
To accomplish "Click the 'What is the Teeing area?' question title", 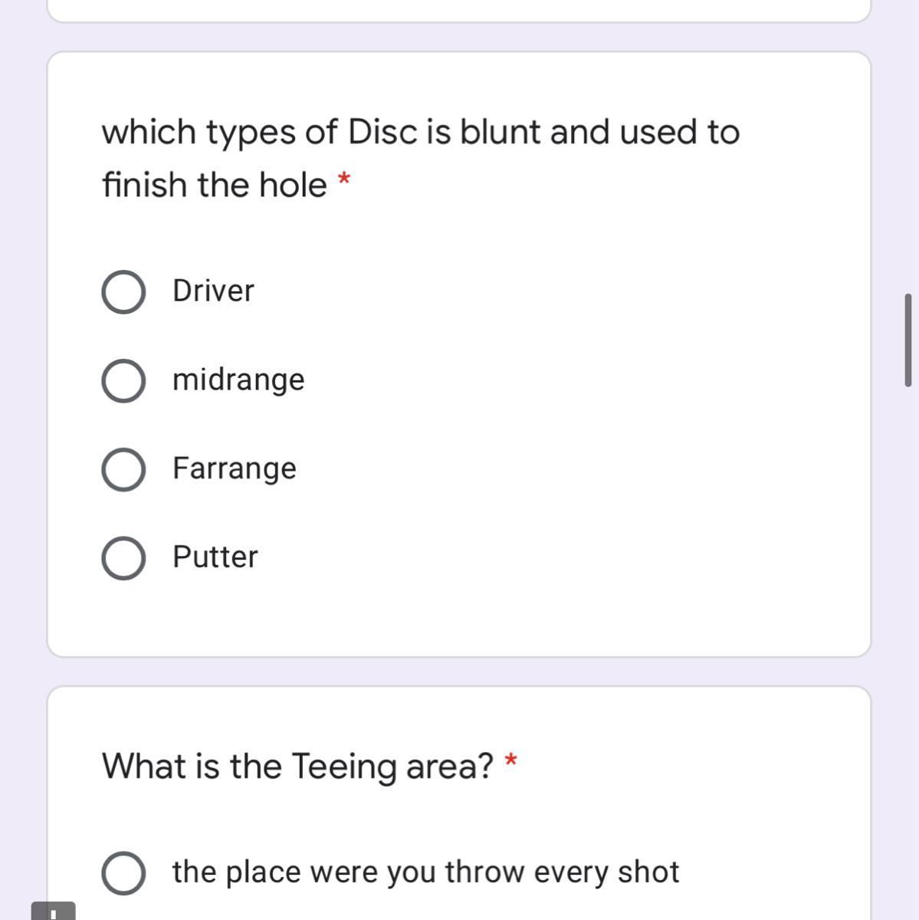I will 298,766.
